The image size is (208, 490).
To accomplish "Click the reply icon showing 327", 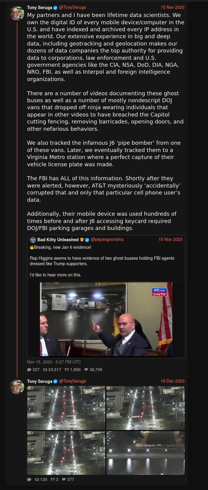I will 29,370.
